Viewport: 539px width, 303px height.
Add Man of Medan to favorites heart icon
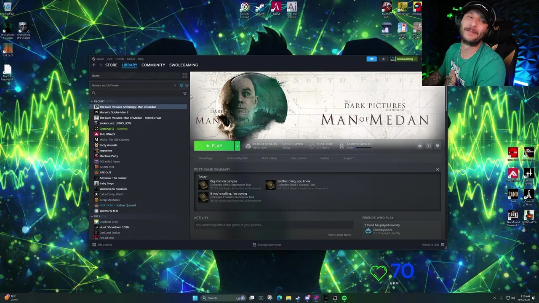click(x=438, y=146)
